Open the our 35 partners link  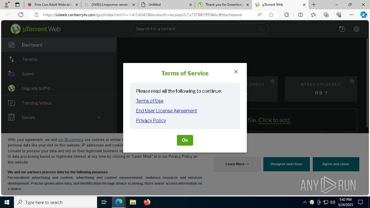coord(71,140)
